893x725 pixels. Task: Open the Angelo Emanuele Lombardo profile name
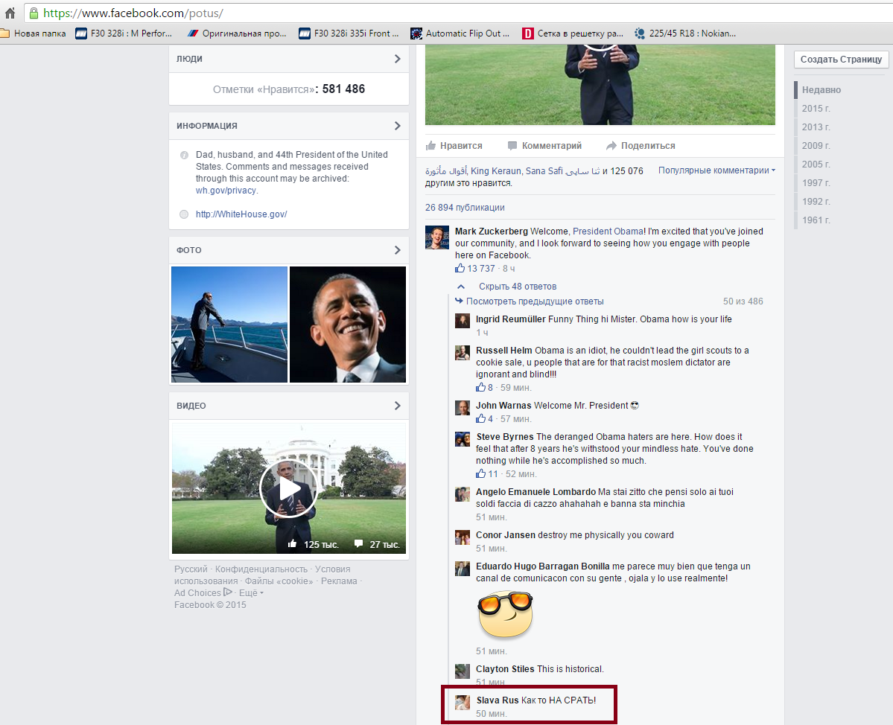tap(536, 492)
